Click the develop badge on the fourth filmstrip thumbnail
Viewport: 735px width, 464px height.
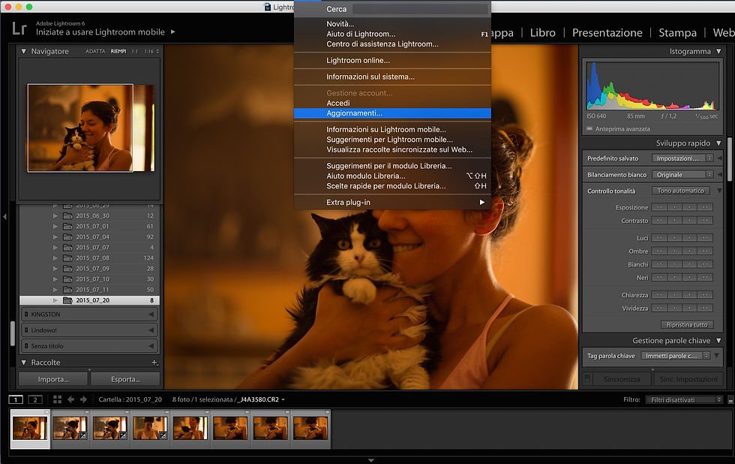(163, 435)
